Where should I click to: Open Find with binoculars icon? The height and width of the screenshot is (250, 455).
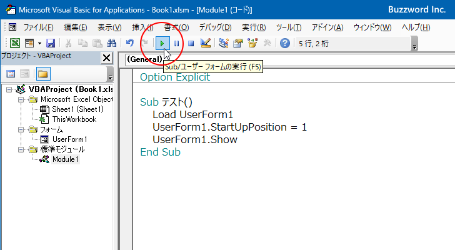pyautogui.click(x=111, y=44)
